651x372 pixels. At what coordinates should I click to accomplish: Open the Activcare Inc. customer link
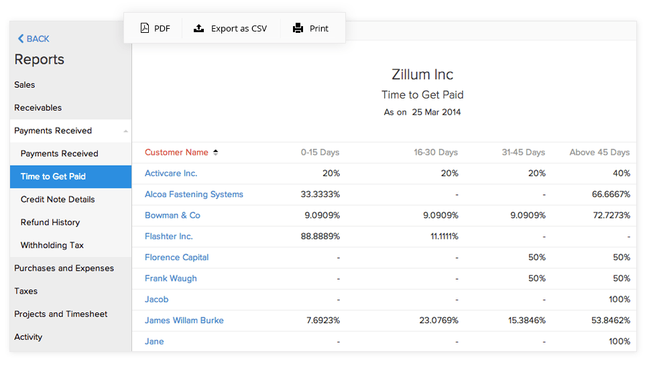(171, 174)
